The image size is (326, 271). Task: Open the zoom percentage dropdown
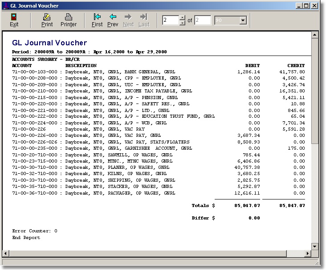(243, 20)
